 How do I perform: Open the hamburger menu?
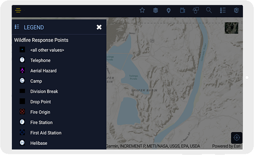coord(18,10)
